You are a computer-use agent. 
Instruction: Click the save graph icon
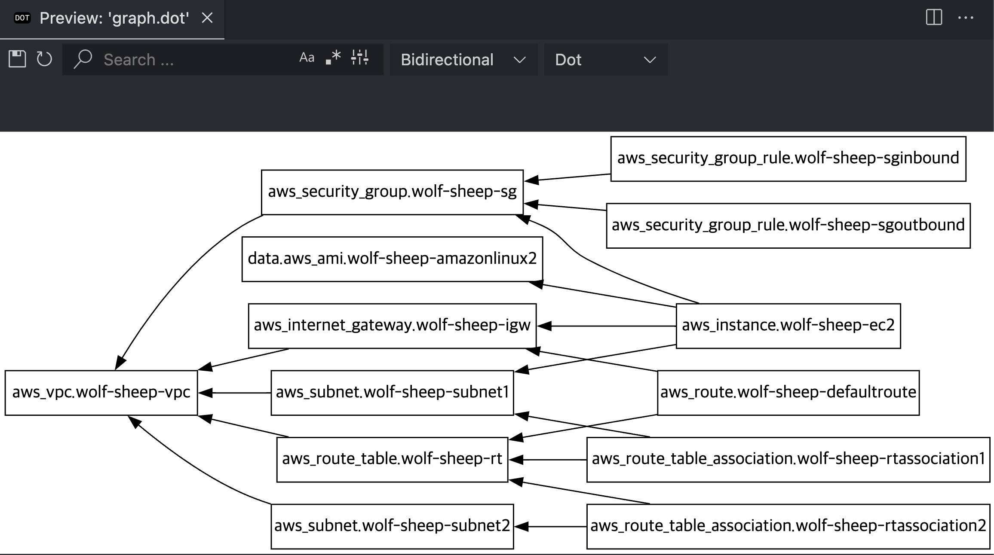(17, 59)
